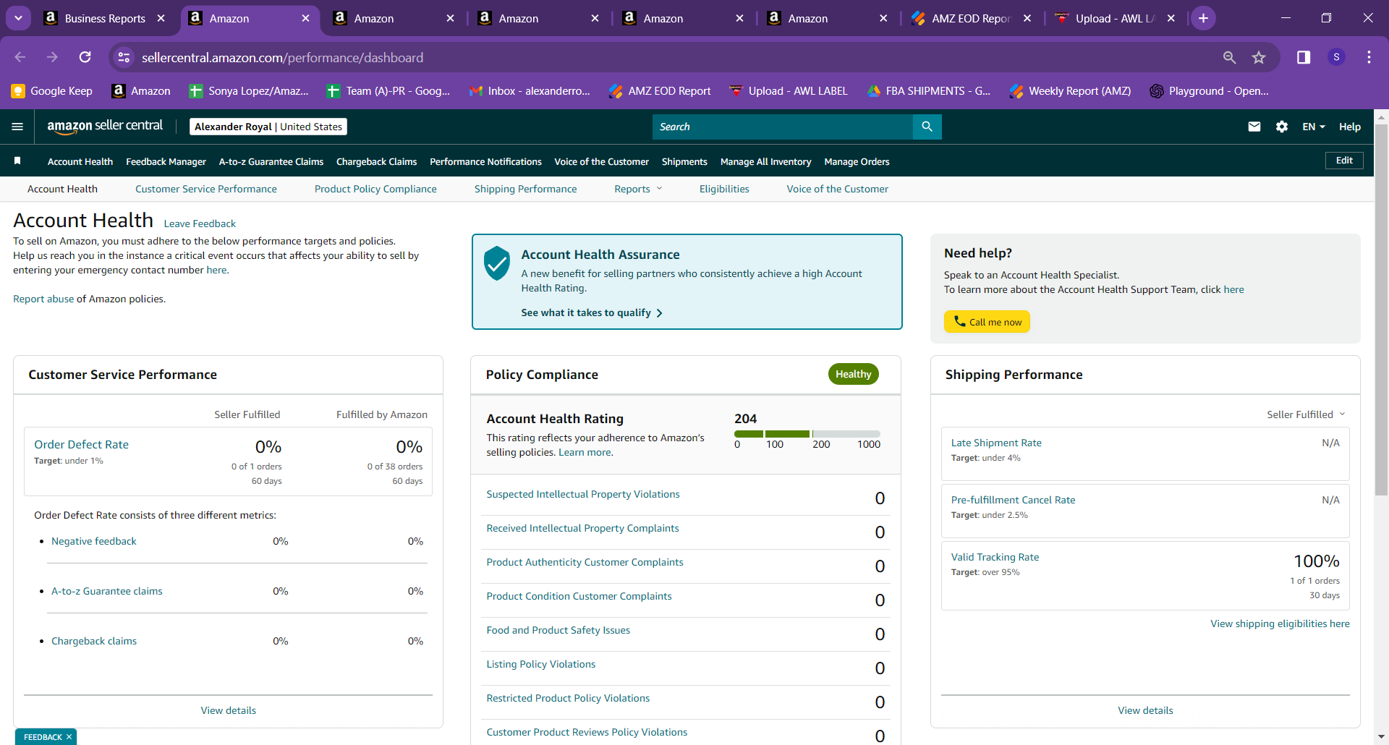The image size is (1389, 745).
Task: Open the Inbox Gmail bookmark
Action: coord(530,91)
